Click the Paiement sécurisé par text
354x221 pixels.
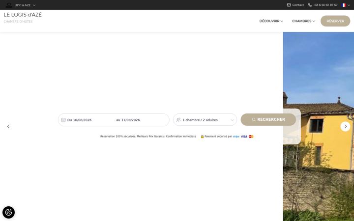point(218,137)
